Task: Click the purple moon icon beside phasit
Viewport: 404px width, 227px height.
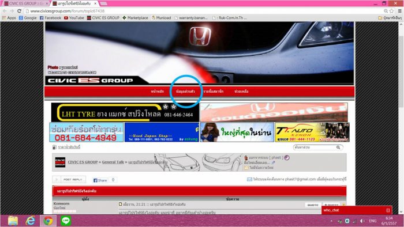Action: 287,158
